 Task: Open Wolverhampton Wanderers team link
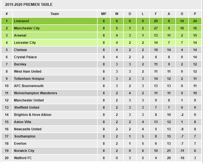[36, 93]
